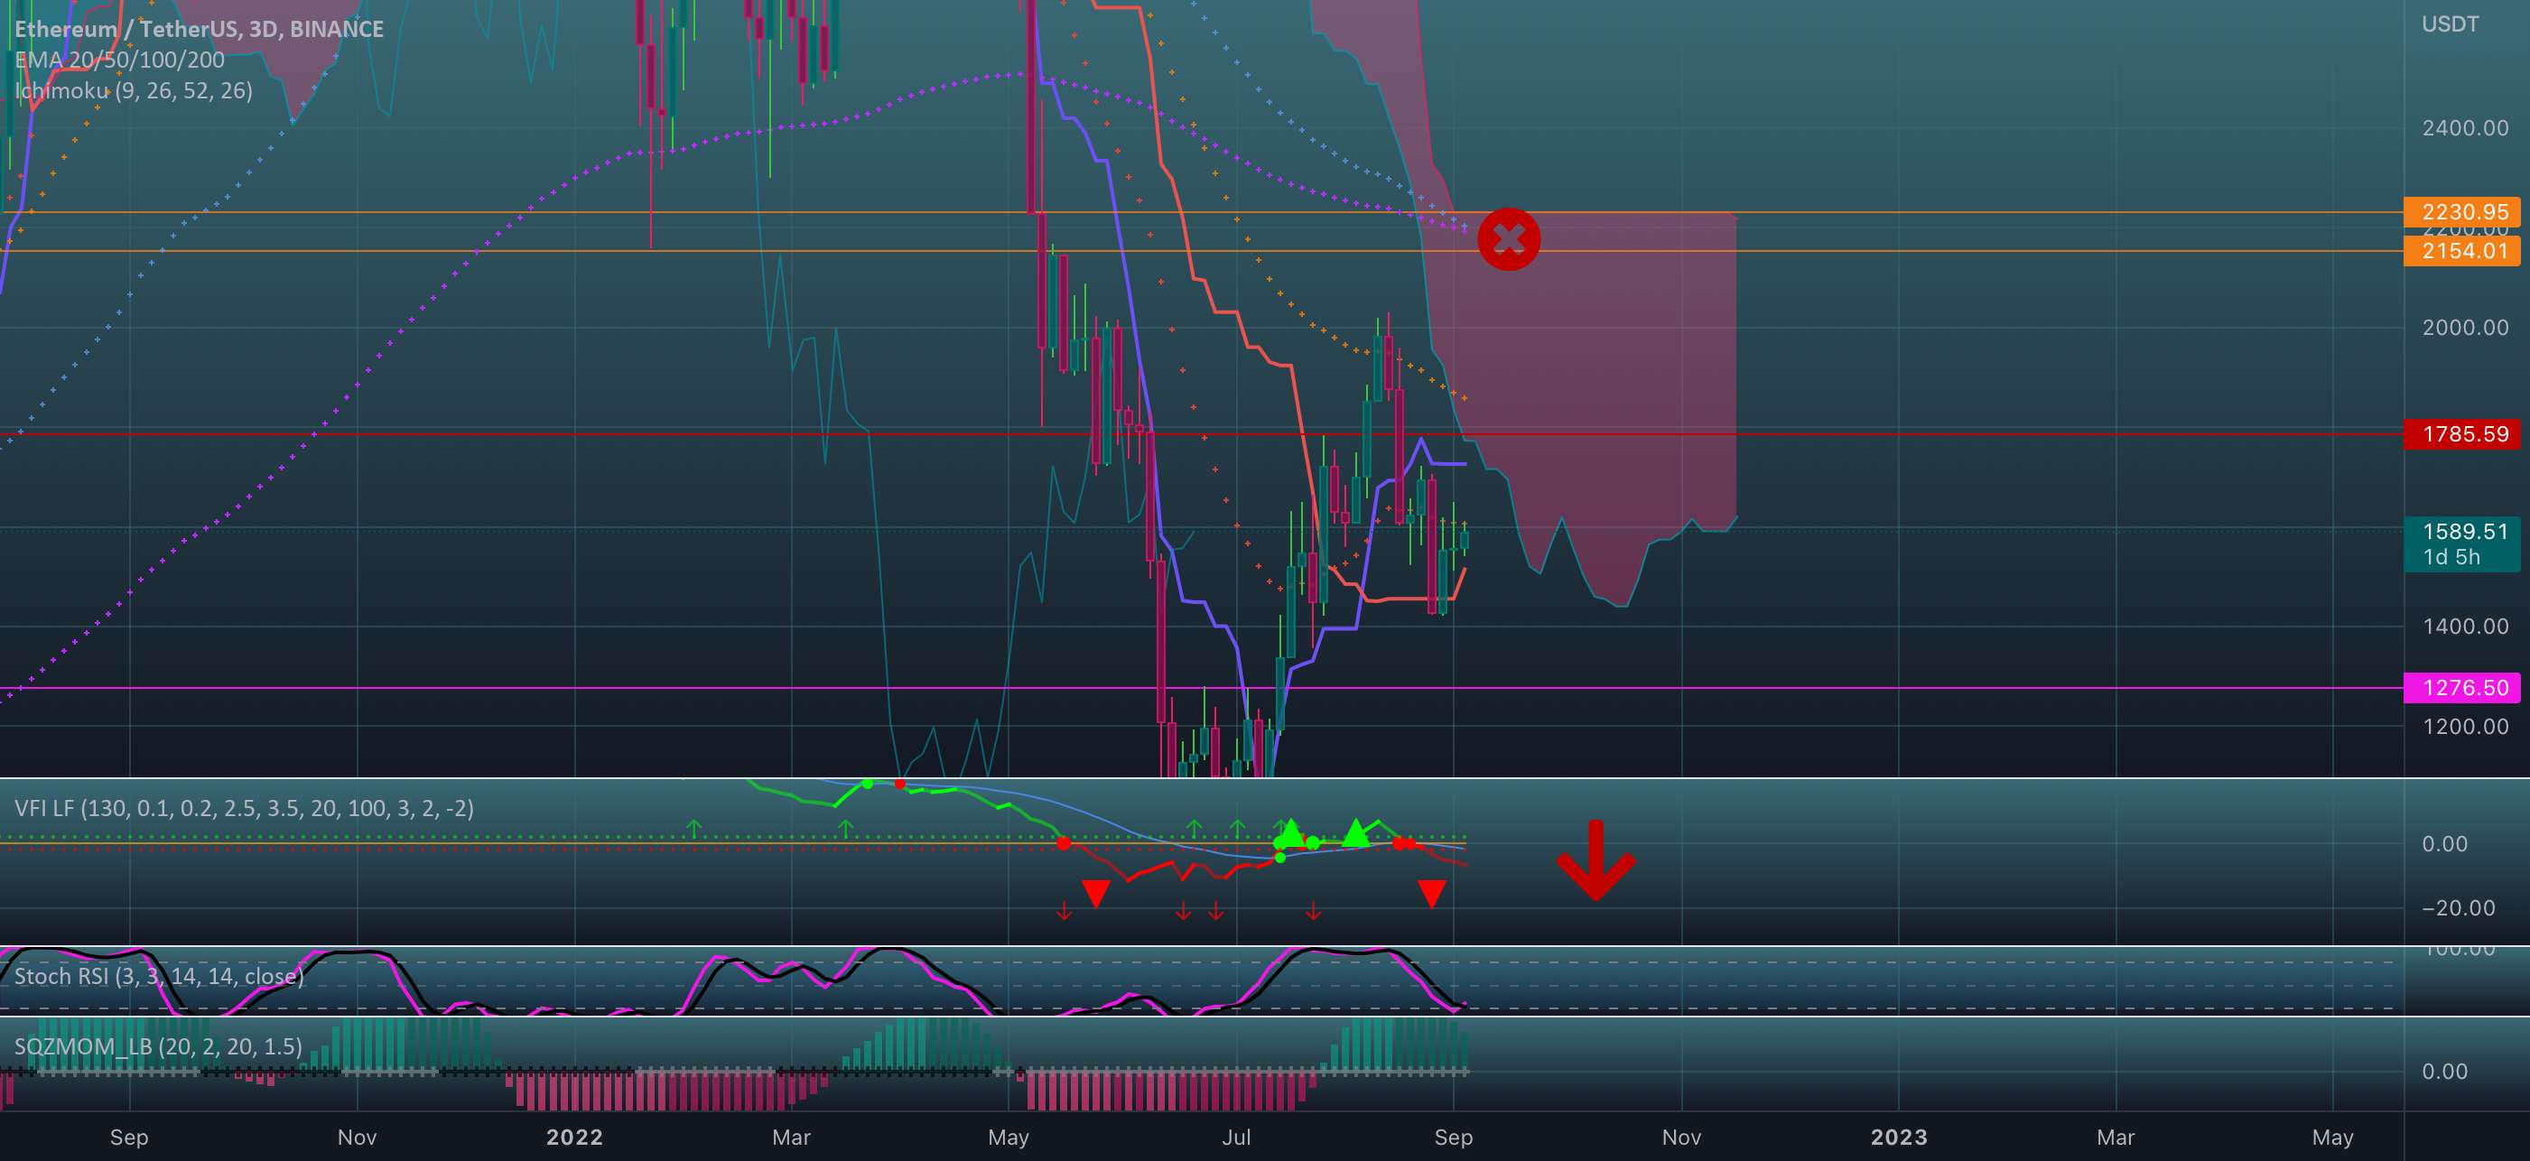The image size is (2530, 1161).
Task: Click the 2023 label on time axis
Action: pos(1899,1138)
